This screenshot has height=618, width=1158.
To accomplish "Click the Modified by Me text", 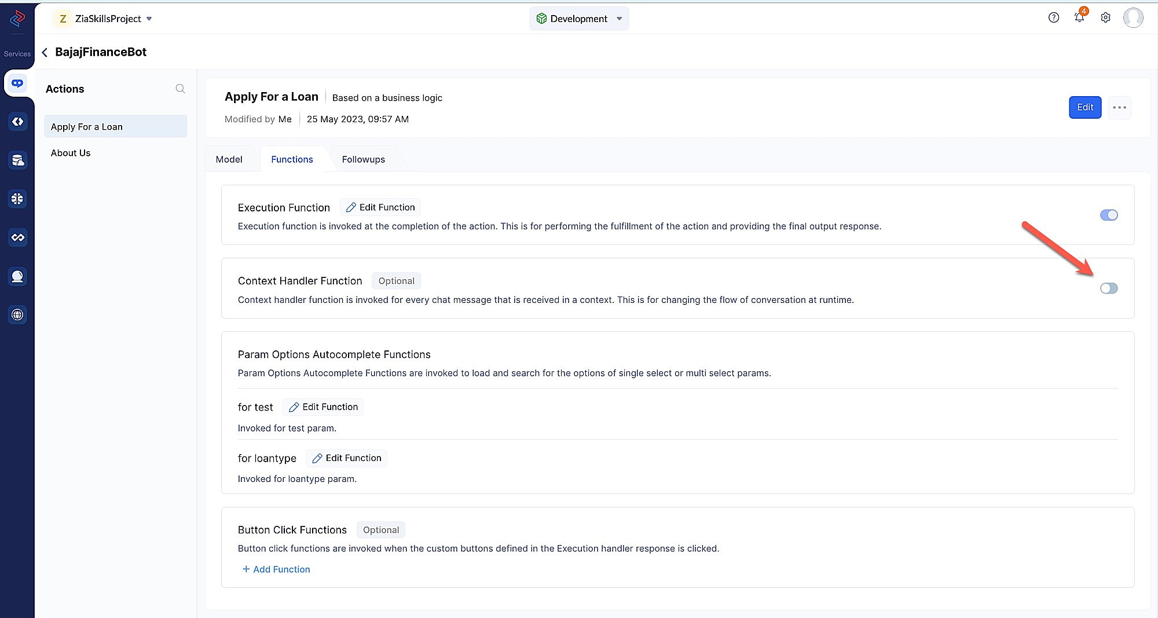I will [x=258, y=119].
